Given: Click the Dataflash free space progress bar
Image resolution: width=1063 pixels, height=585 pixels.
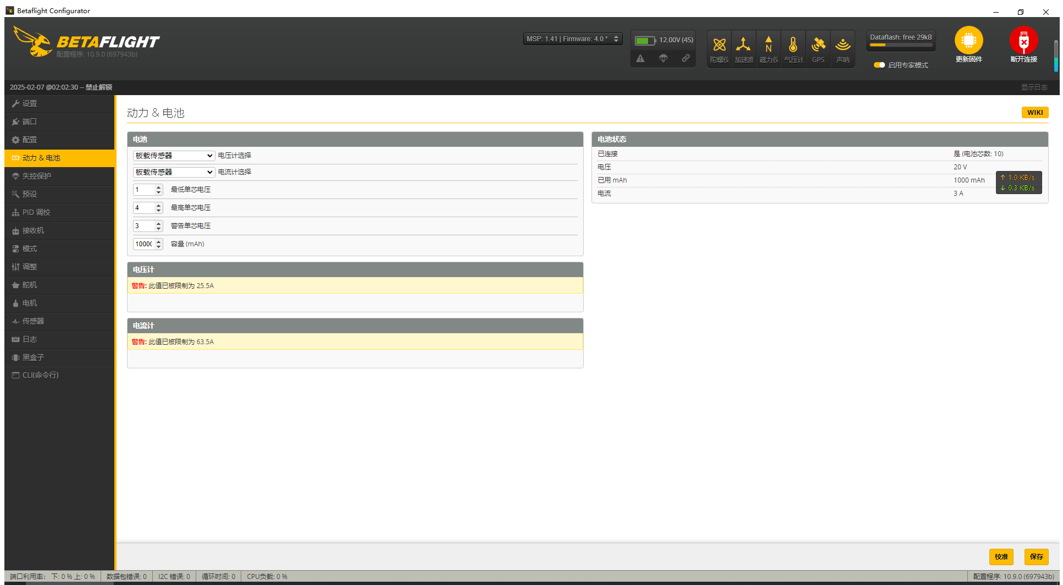Looking at the screenshot, I should [x=901, y=45].
